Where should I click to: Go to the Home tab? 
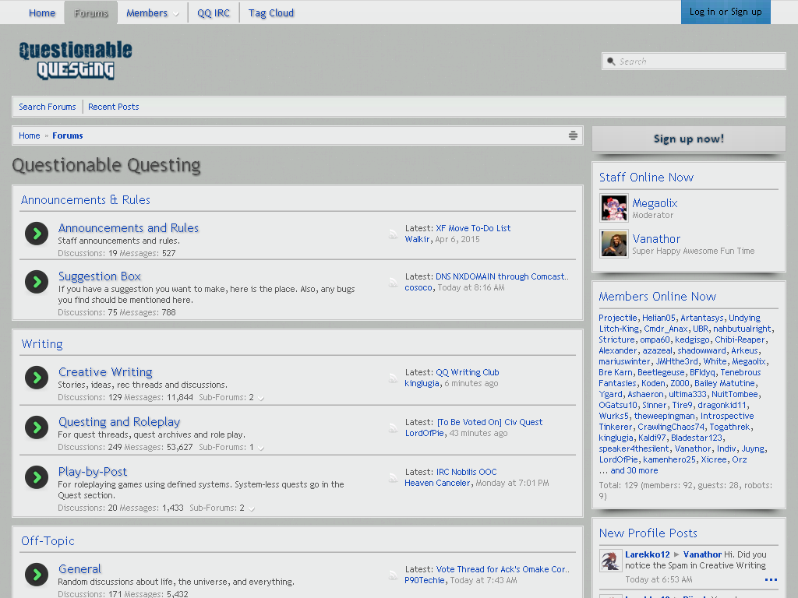pyautogui.click(x=42, y=12)
